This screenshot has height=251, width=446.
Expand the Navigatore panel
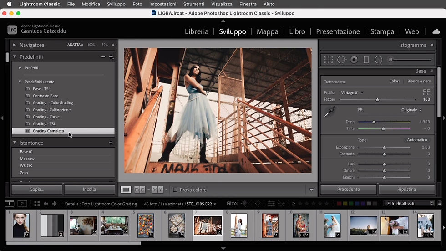pyautogui.click(x=14, y=45)
